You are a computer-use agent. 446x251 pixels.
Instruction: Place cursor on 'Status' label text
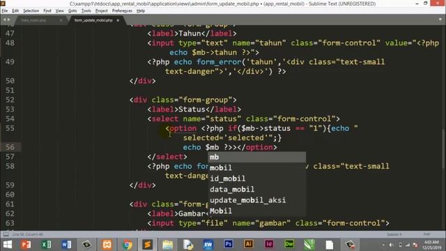(x=192, y=109)
